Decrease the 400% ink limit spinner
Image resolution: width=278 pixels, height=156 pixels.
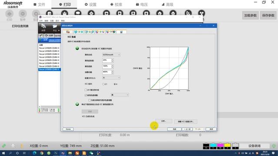(113, 73)
